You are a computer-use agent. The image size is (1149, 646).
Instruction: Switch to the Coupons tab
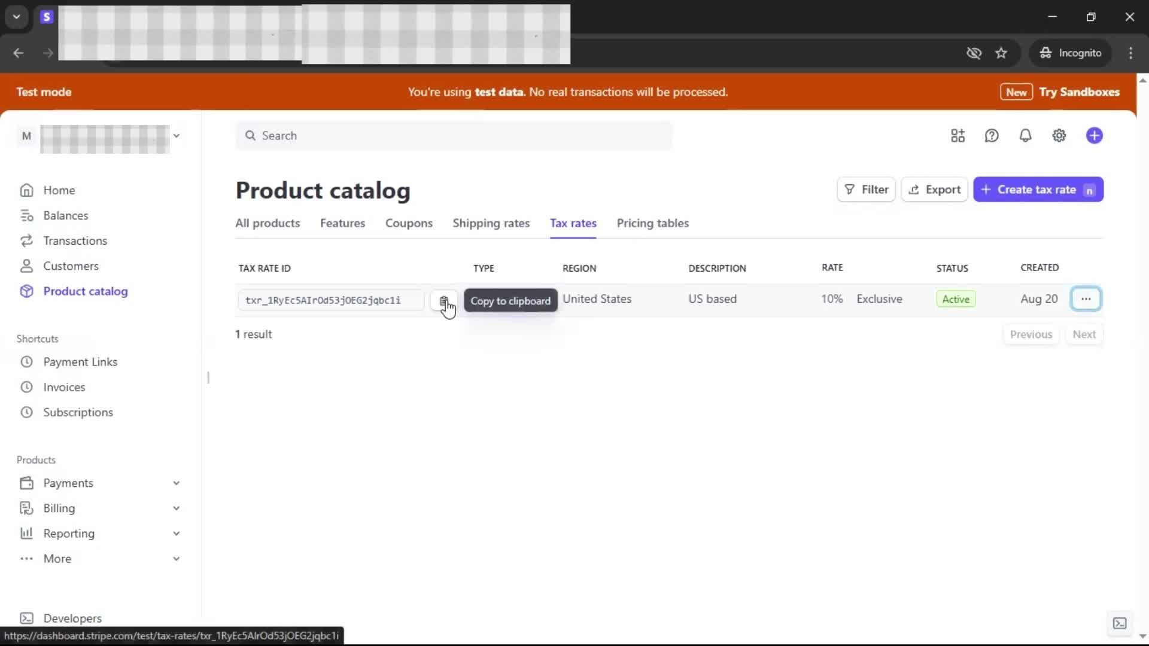(x=409, y=223)
